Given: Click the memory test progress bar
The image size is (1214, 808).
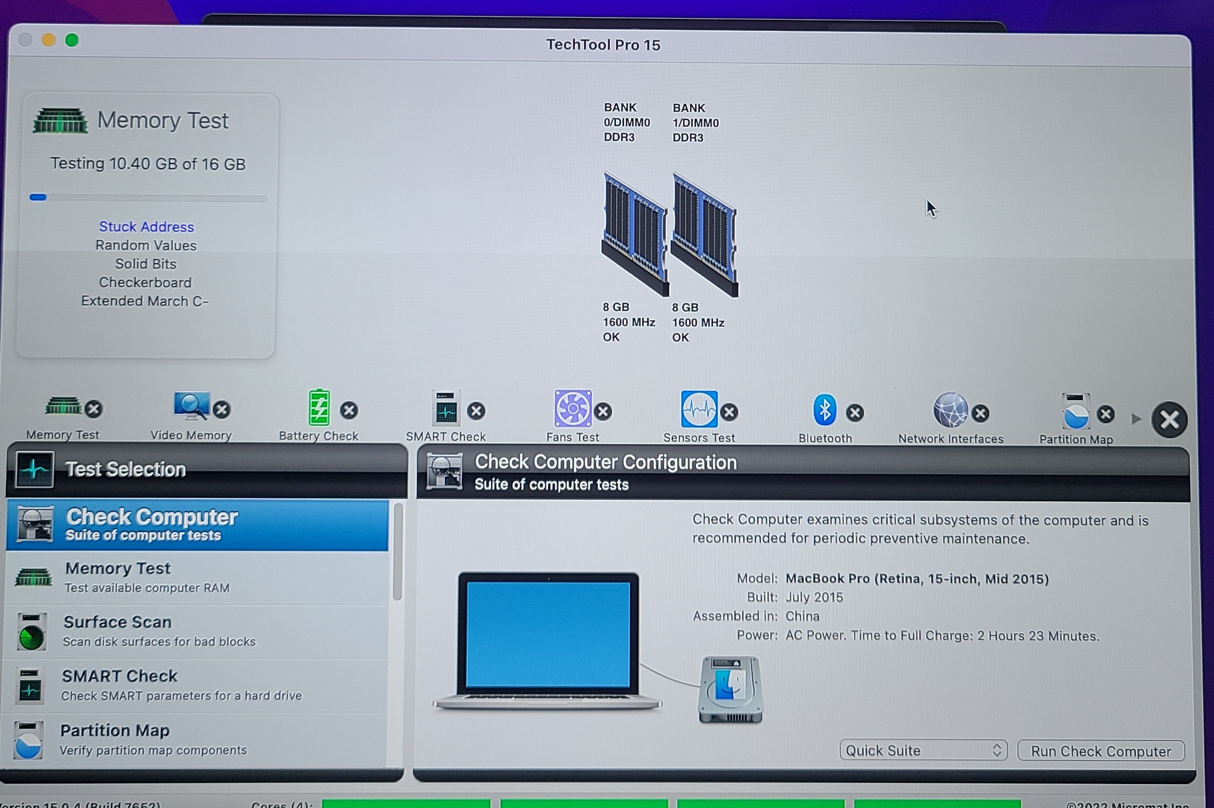Looking at the screenshot, I should coord(149,198).
